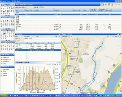Screen dimensions: 122x97
Task: Open the My Activities filter dropdown
Action: click(x=34, y=4)
